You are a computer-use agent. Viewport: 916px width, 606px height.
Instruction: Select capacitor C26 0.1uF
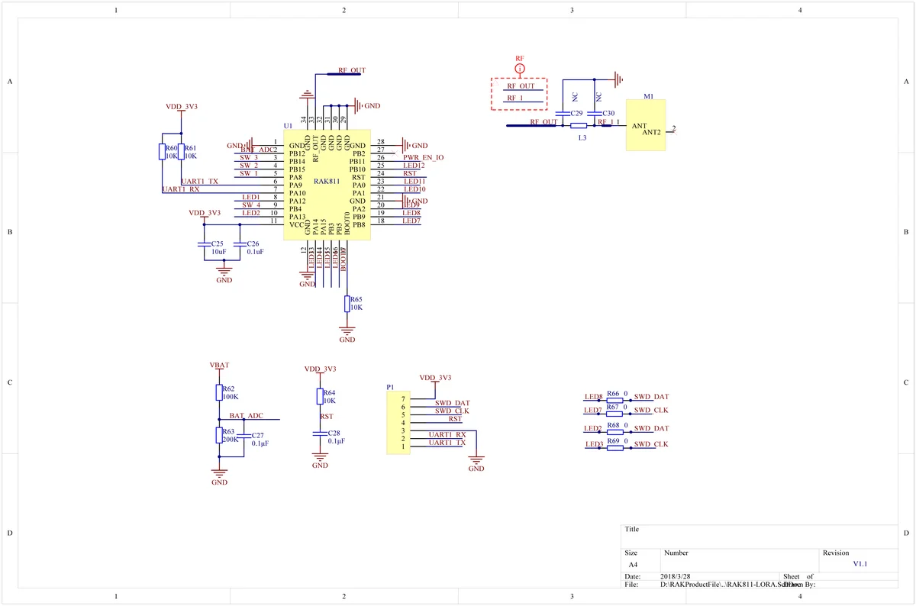click(x=240, y=245)
